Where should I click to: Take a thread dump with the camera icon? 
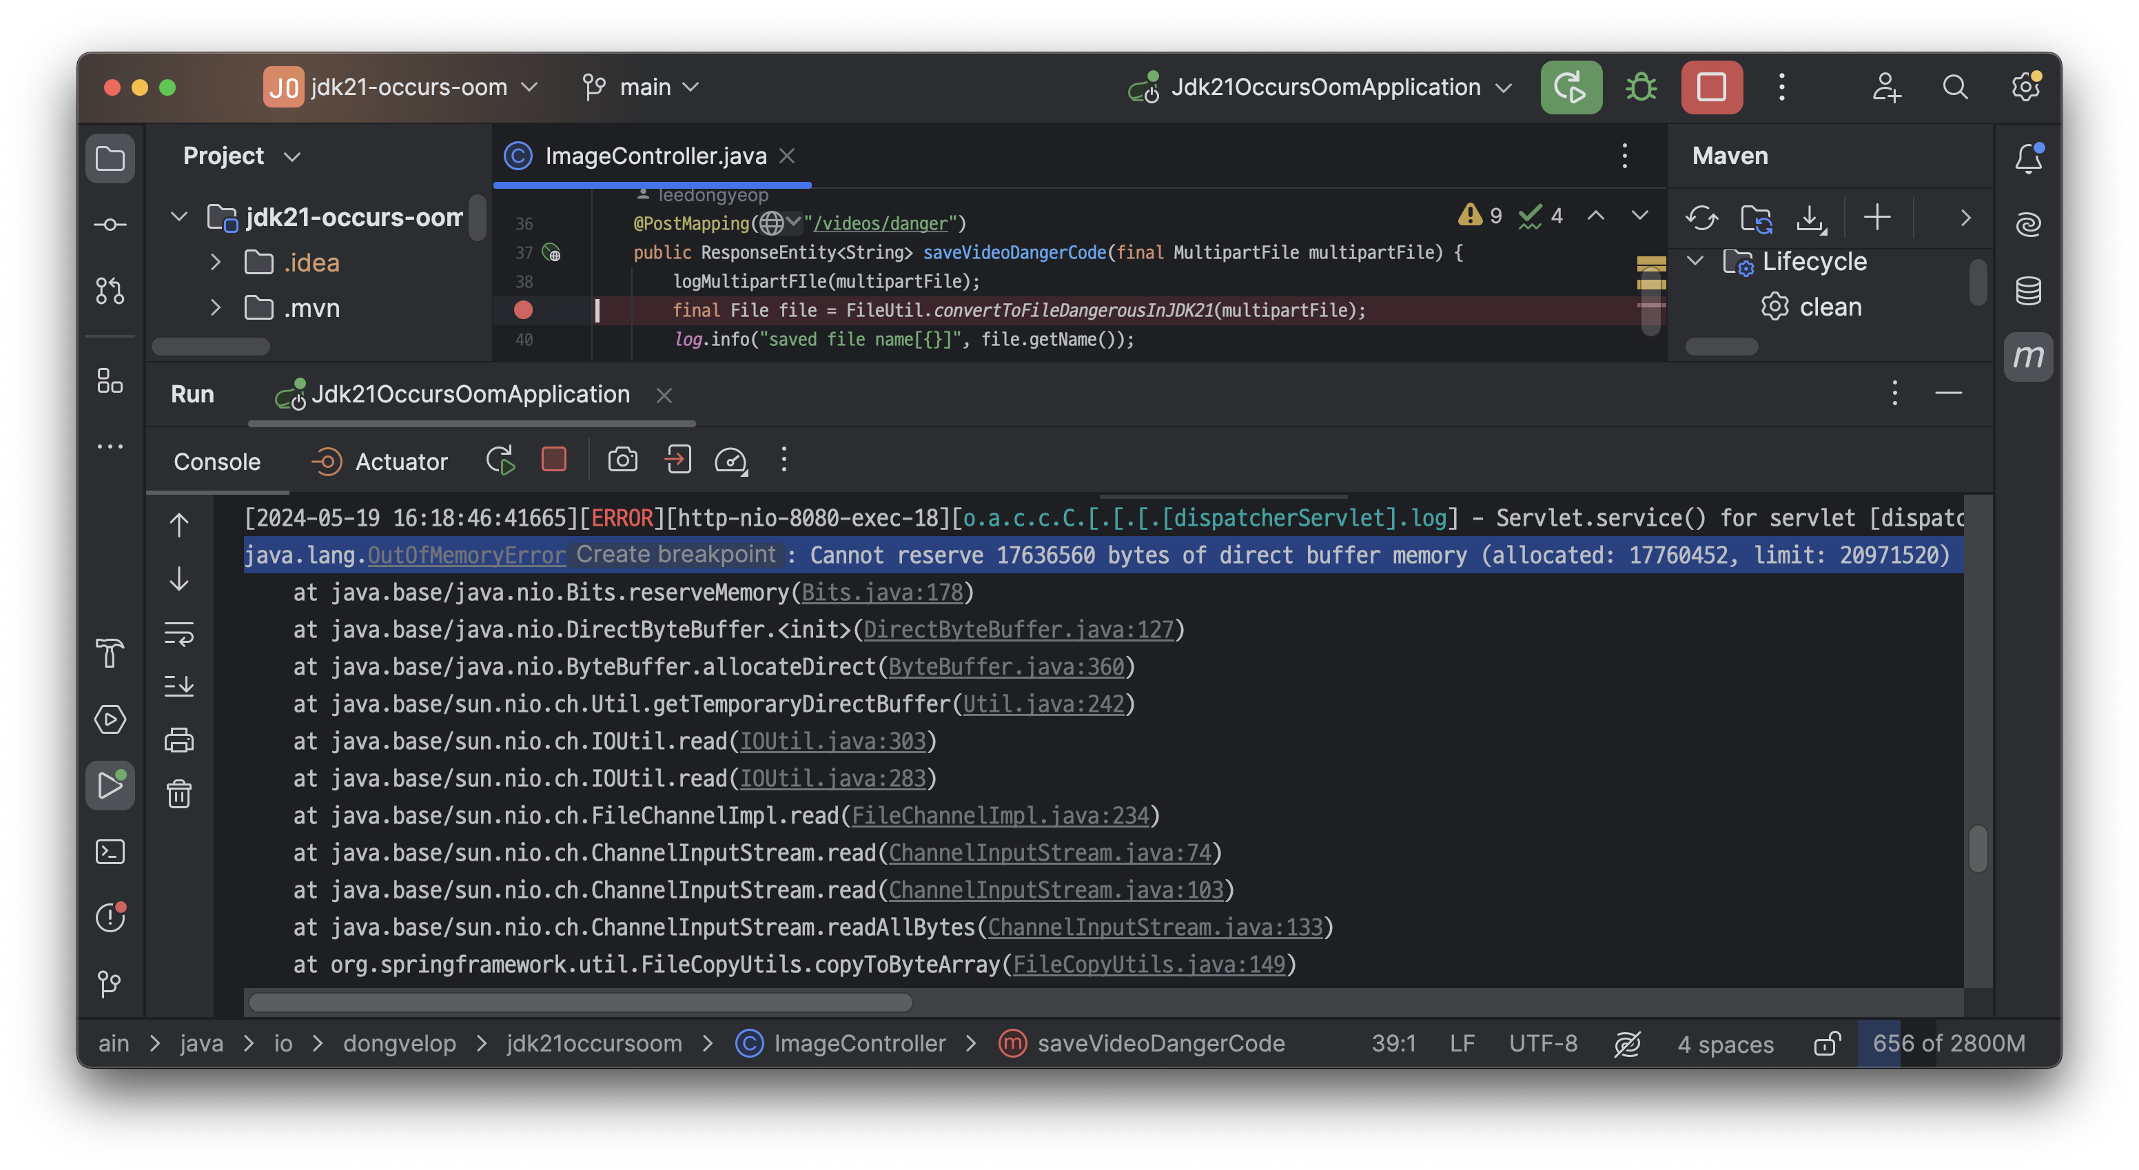622,460
